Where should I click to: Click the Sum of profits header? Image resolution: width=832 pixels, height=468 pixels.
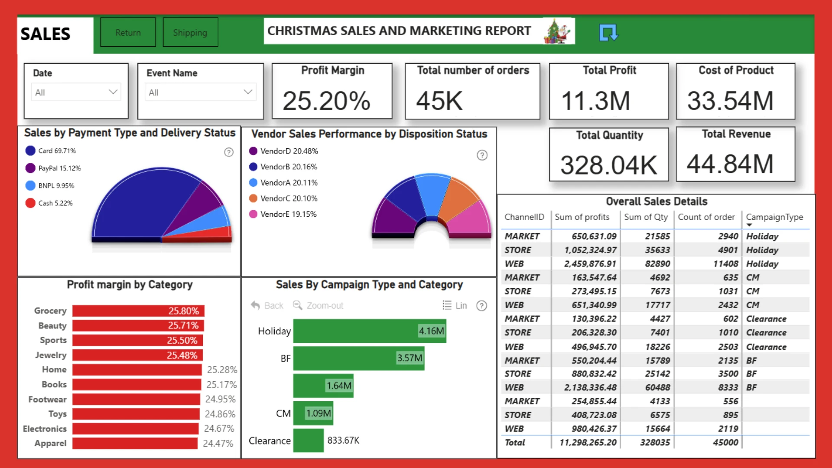[x=582, y=217]
